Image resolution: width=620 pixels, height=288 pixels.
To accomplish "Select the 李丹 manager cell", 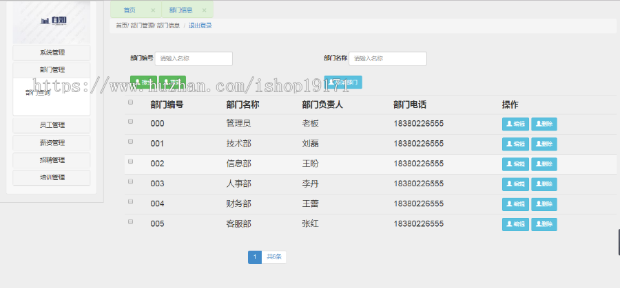I will tap(311, 184).
